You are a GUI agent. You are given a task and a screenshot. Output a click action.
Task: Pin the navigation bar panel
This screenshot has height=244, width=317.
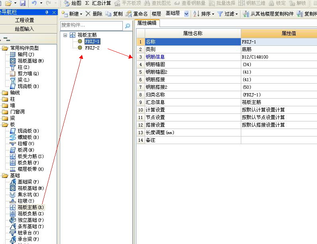pyautogui.click(x=47, y=12)
